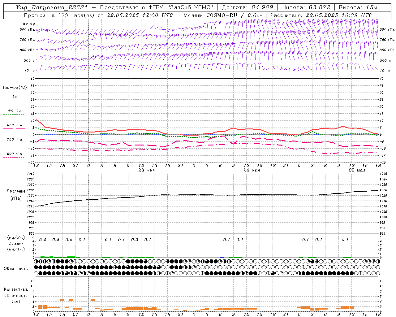Click the Тем-ра(°C) temperature panel label

15,88
